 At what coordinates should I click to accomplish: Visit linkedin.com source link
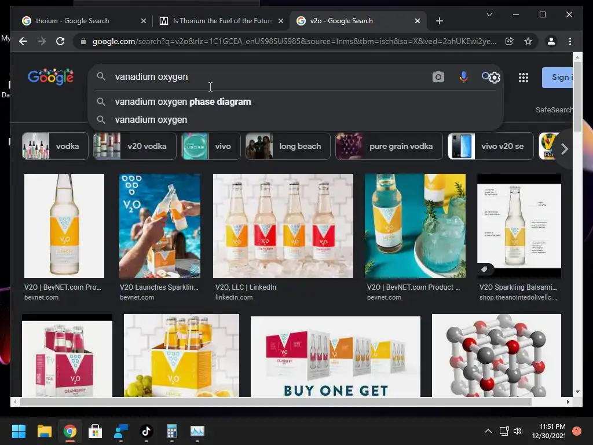point(234,297)
